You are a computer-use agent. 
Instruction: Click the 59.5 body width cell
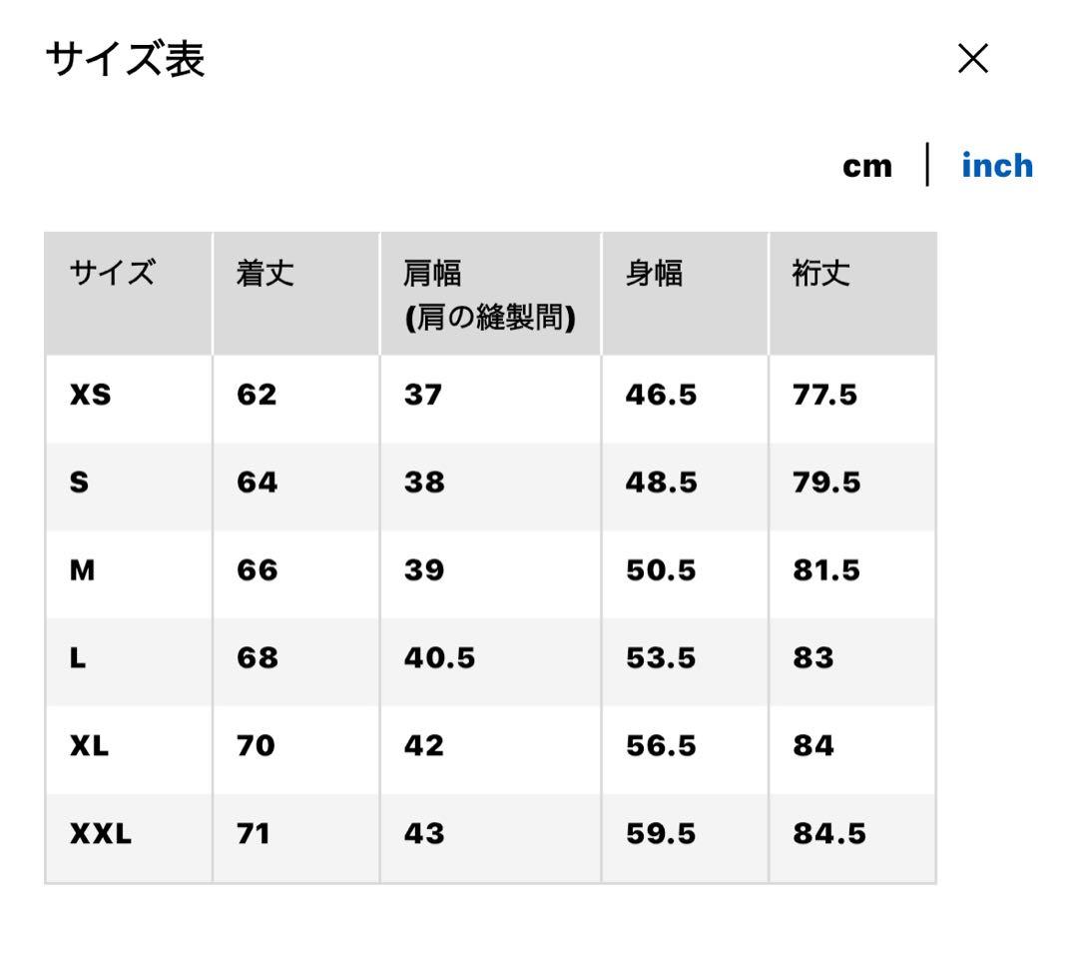point(661,834)
